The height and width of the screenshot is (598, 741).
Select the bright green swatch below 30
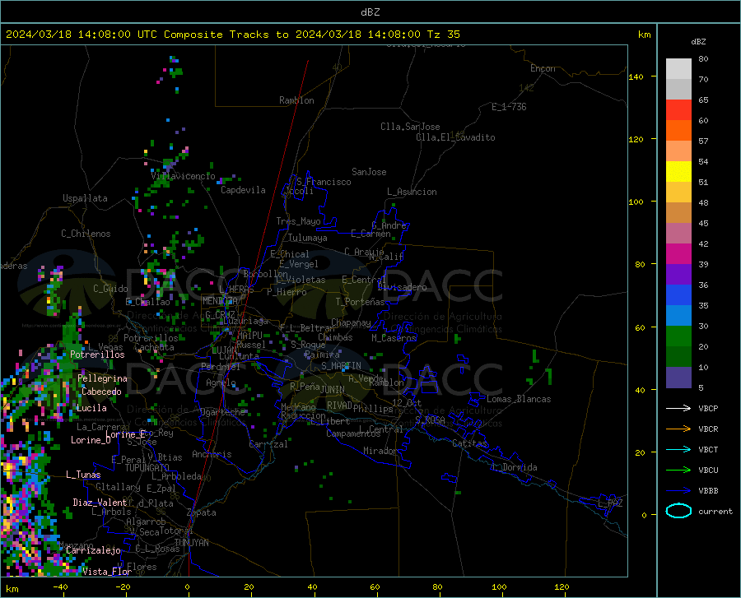pos(678,336)
